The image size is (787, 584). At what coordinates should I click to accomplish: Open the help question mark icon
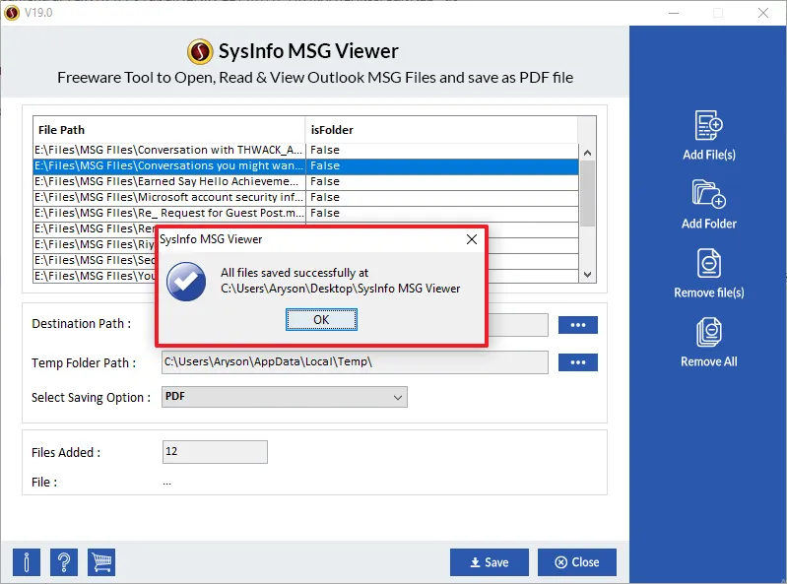64,562
